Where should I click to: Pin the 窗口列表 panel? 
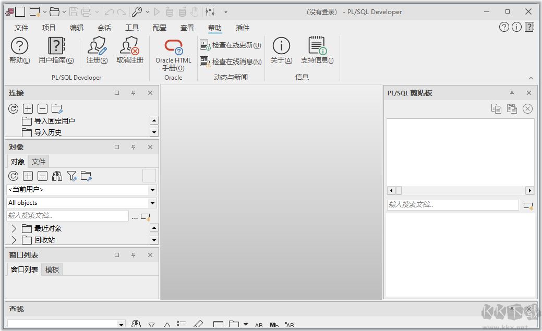tap(133, 255)
